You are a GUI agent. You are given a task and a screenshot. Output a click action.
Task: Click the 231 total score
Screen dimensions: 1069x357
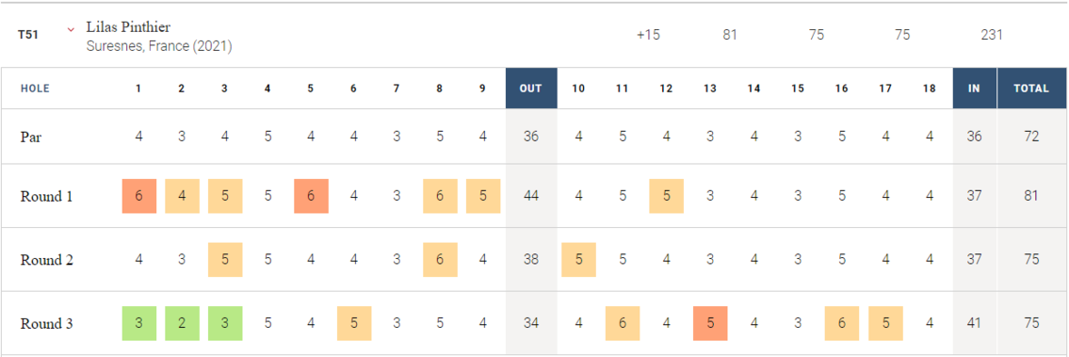tap(991, 35)
